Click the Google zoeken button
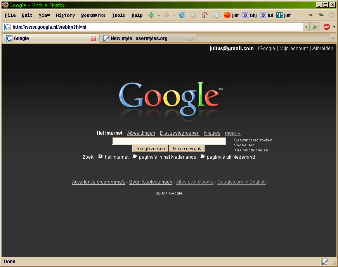Image resolution: width=338 pixels, height=267 pixels. [151, 149]
